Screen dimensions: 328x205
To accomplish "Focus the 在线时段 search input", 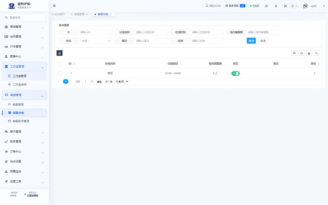I will 207,32.
